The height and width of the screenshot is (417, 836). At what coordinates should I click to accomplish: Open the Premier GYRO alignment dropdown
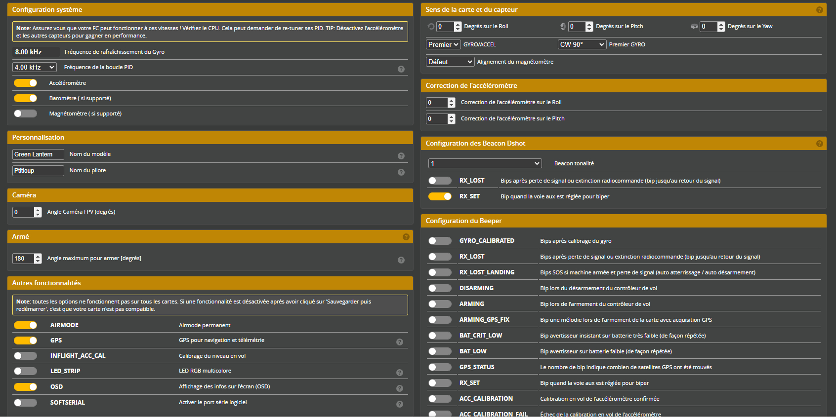tap(582, 44)
